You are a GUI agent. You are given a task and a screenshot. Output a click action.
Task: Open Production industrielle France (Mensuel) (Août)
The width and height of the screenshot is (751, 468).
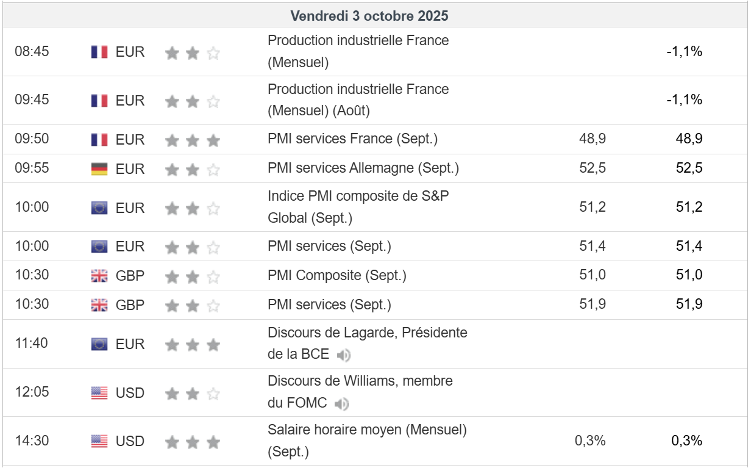pyautogui.click(x=358, y=90)
